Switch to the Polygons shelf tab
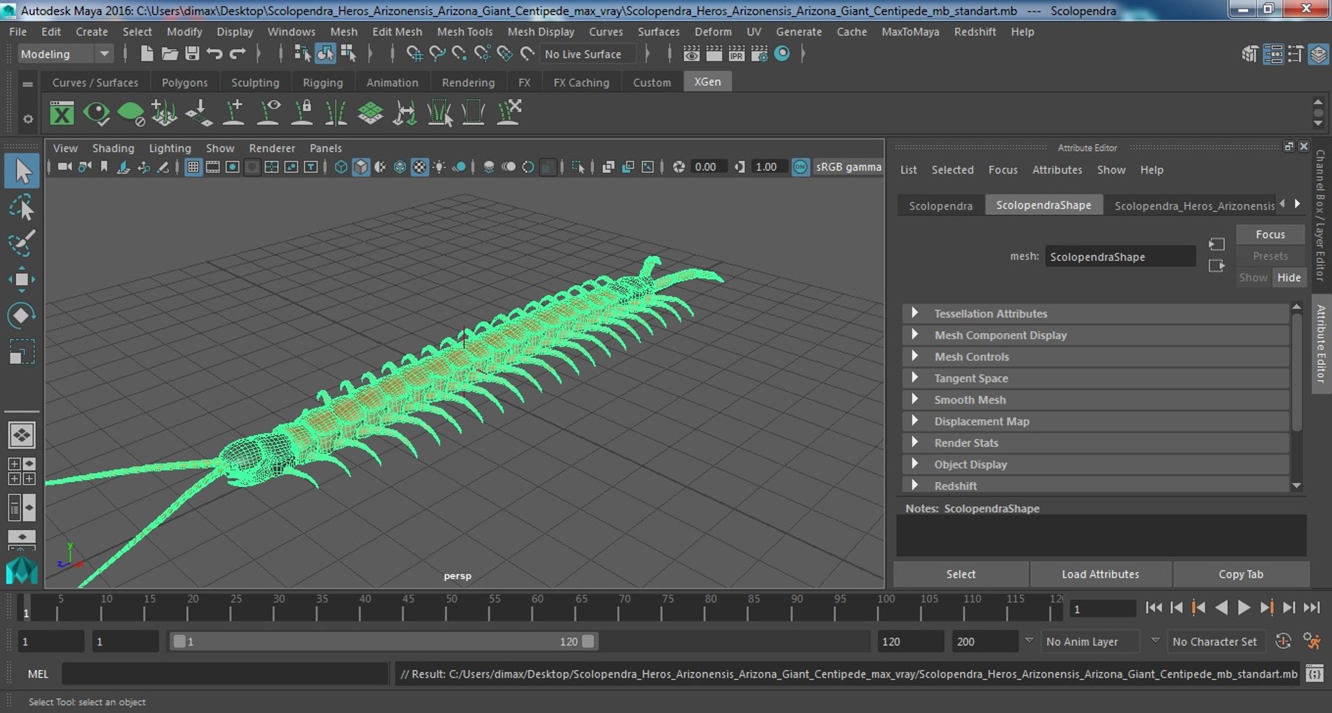This screenshot has height=713, width=1332. click(185, 83)
